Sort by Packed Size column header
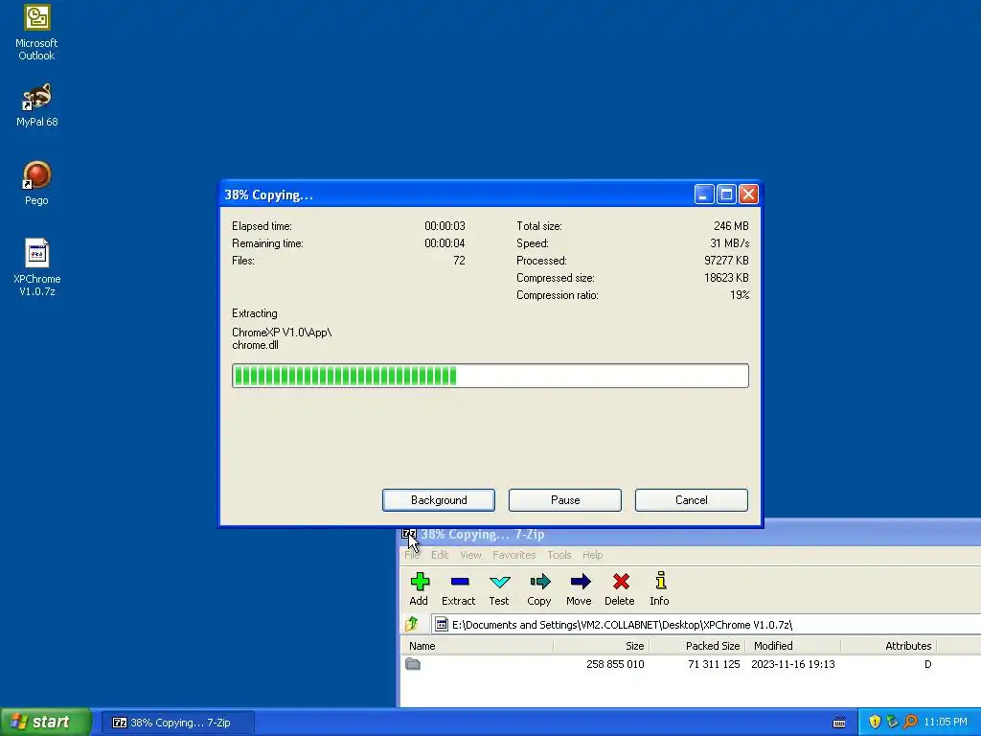Screen dimensions: 981x736 click(697, 646)
